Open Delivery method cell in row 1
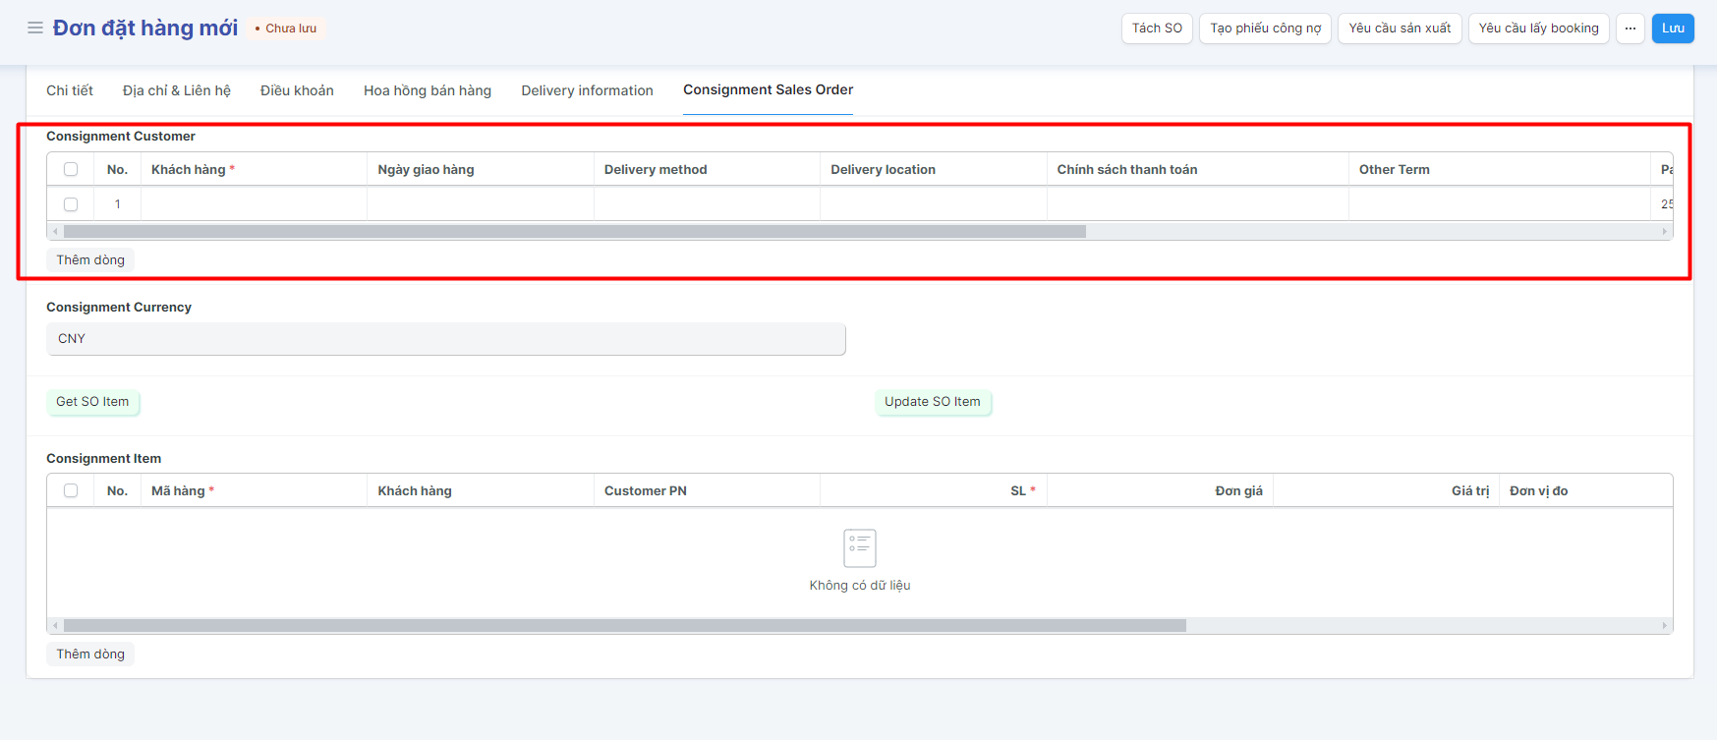 [707, 204]
